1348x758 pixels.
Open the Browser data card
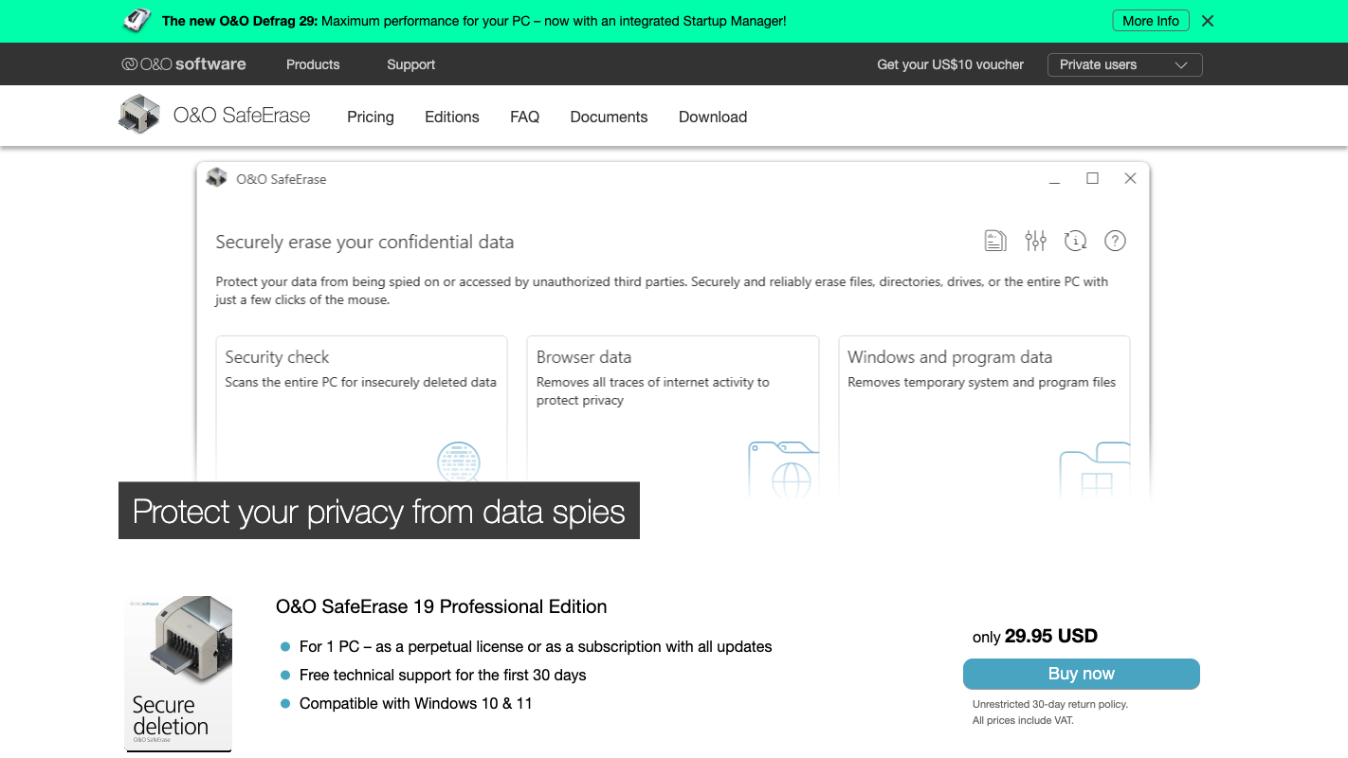point(672,417)
